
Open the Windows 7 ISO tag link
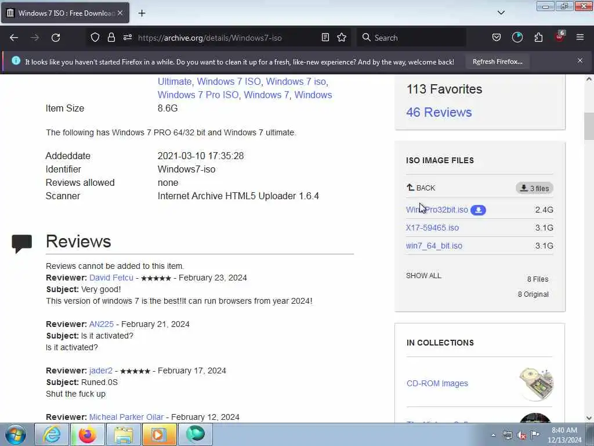229,81
